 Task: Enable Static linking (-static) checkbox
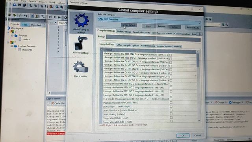click(171, 114)
